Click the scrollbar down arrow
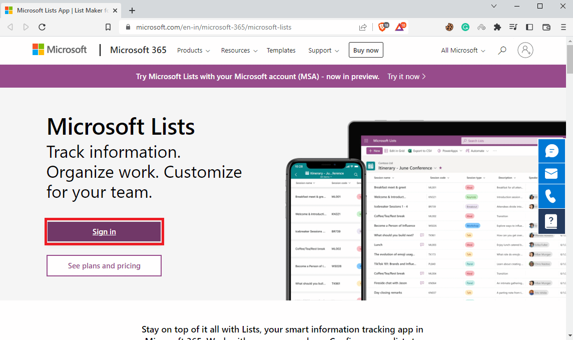This screenshot has width=573, height=340. point(569,335)
